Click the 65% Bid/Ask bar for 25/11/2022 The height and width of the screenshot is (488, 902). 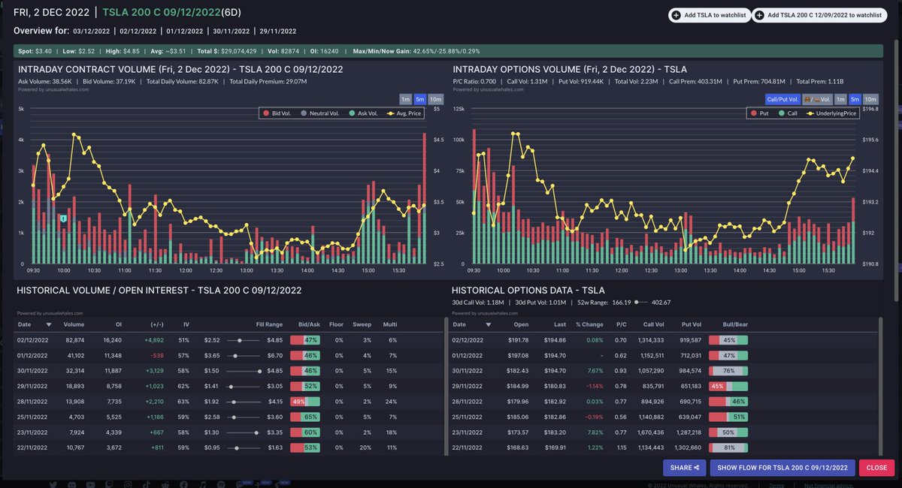(x=304, y=417)
